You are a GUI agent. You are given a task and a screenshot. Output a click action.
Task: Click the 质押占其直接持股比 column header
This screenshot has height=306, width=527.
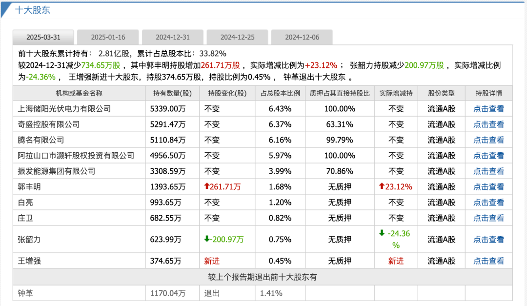340,93
